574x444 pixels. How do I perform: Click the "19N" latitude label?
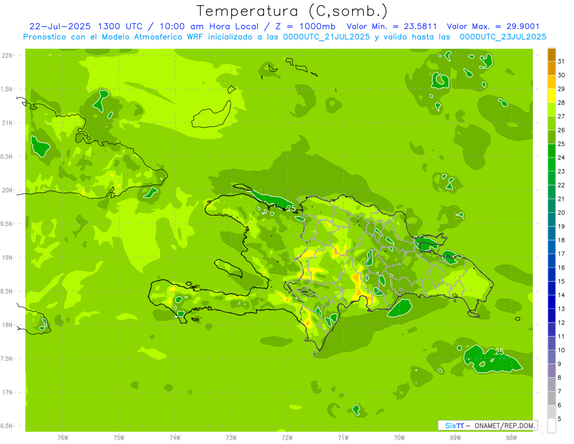7,258
